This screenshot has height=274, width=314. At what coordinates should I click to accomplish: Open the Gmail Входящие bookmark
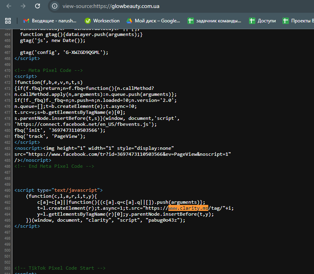(x=50, y=20)
